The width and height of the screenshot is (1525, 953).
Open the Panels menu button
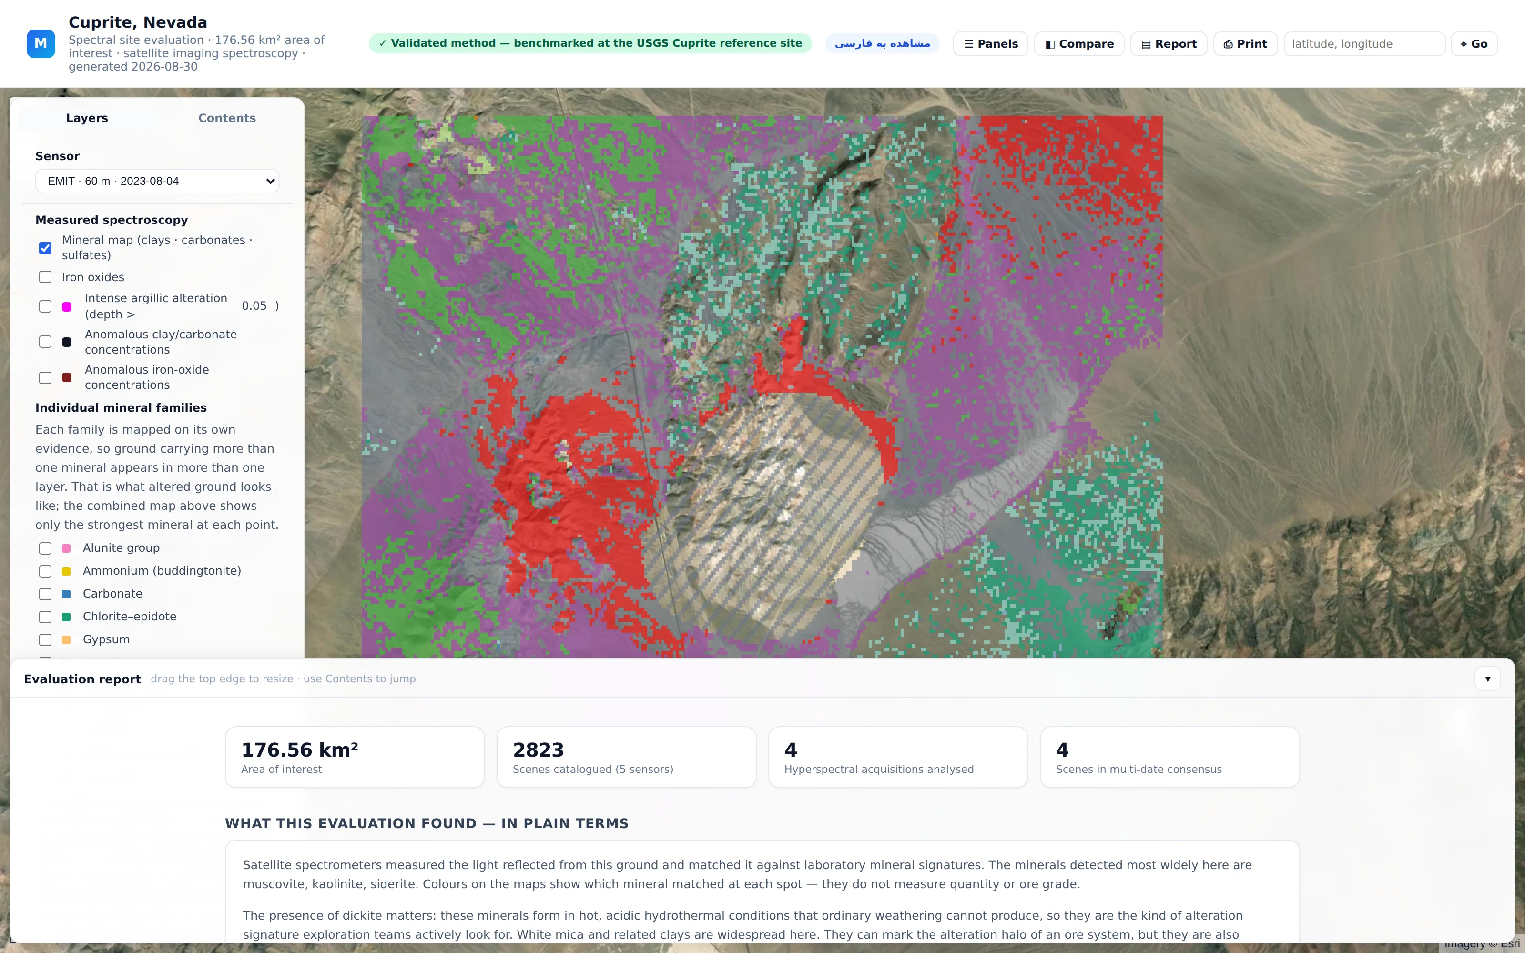point(991,44)
